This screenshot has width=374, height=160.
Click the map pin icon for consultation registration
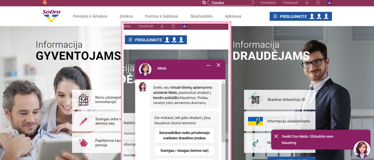83,100
